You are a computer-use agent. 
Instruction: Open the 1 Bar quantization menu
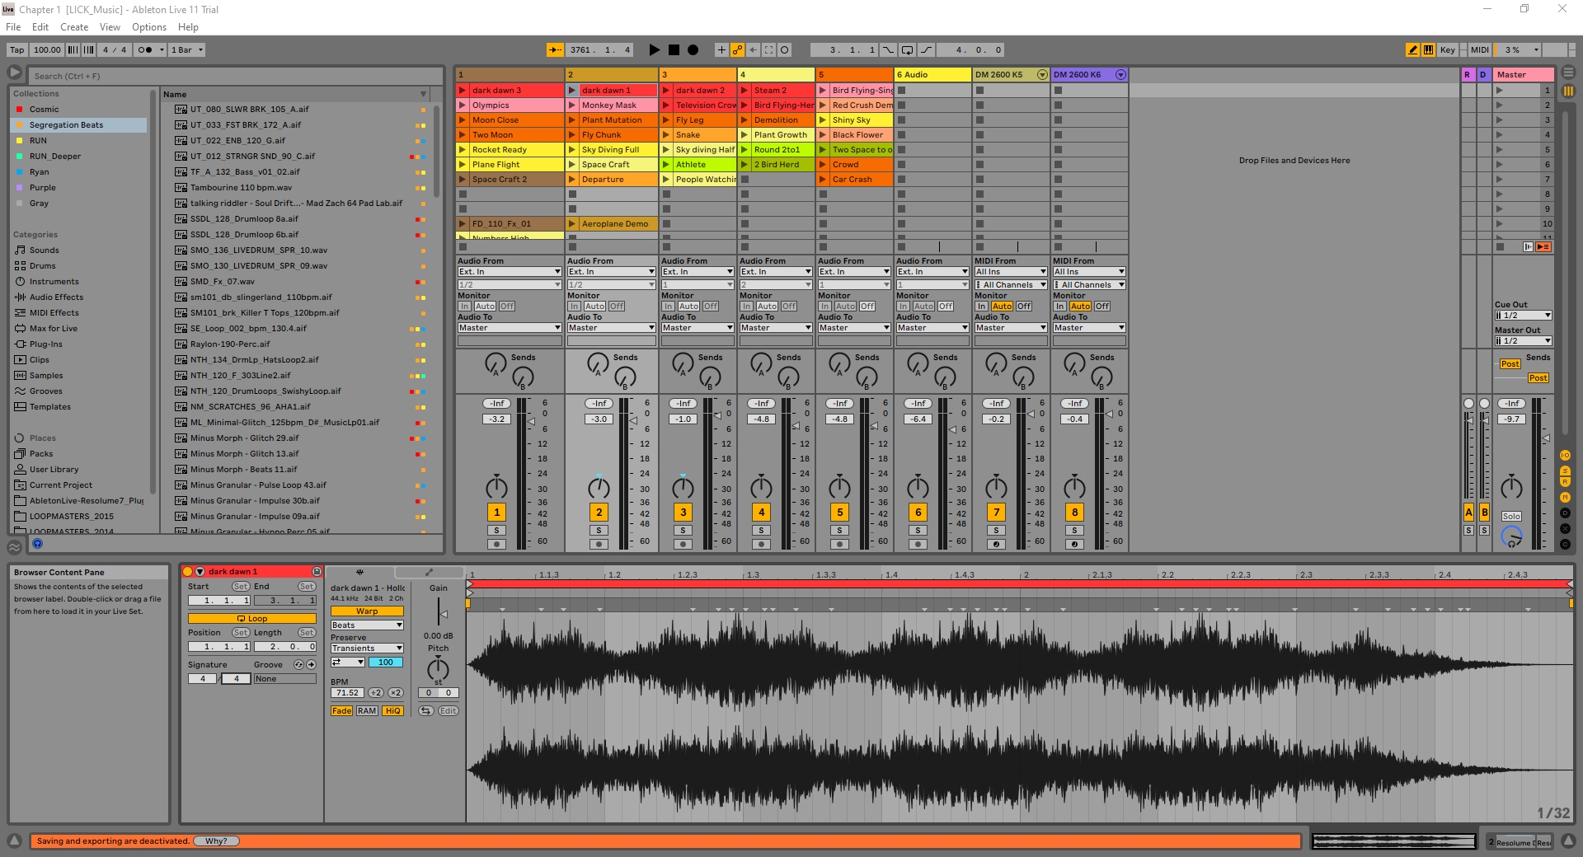(187, 50)
